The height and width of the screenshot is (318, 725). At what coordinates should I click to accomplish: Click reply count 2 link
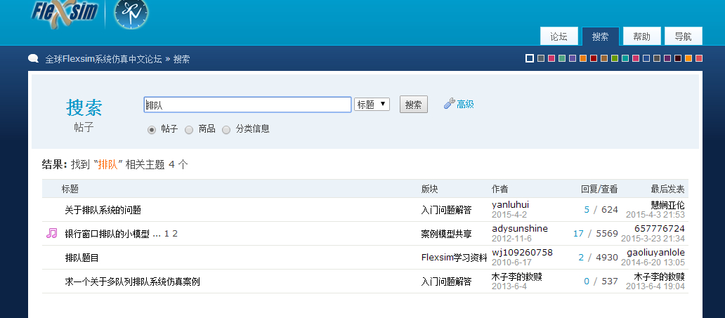click(581, 258)
